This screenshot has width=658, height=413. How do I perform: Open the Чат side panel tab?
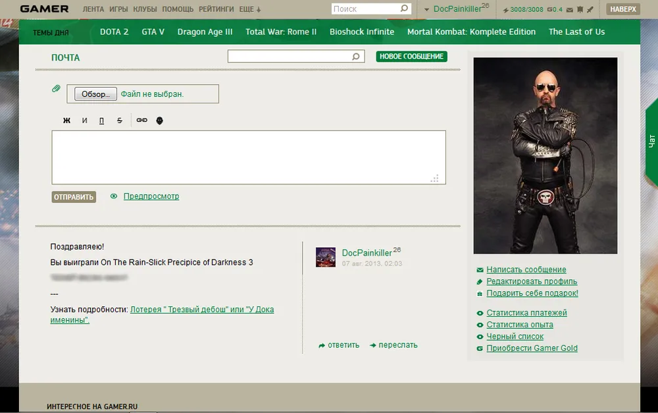coord(651,140)
